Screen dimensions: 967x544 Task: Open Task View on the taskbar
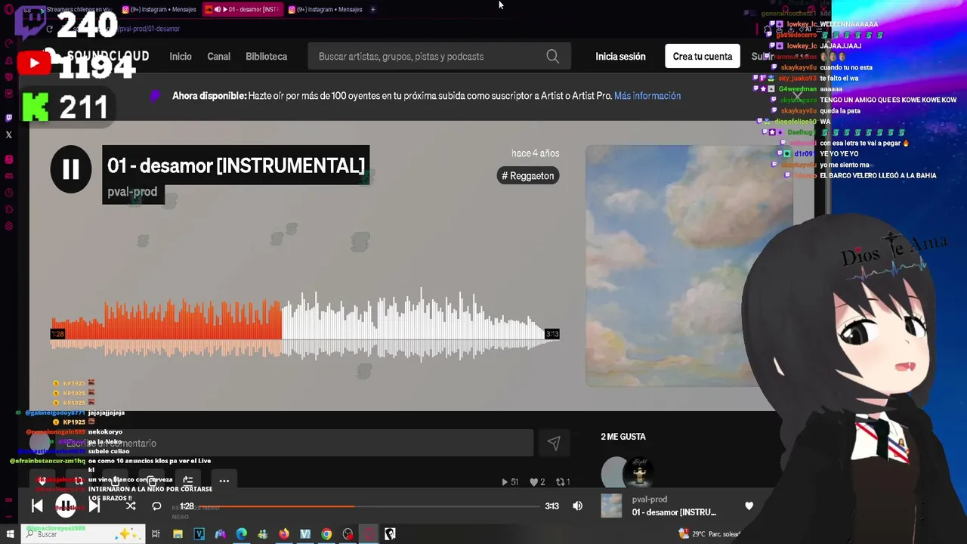[x=156, y=534]
